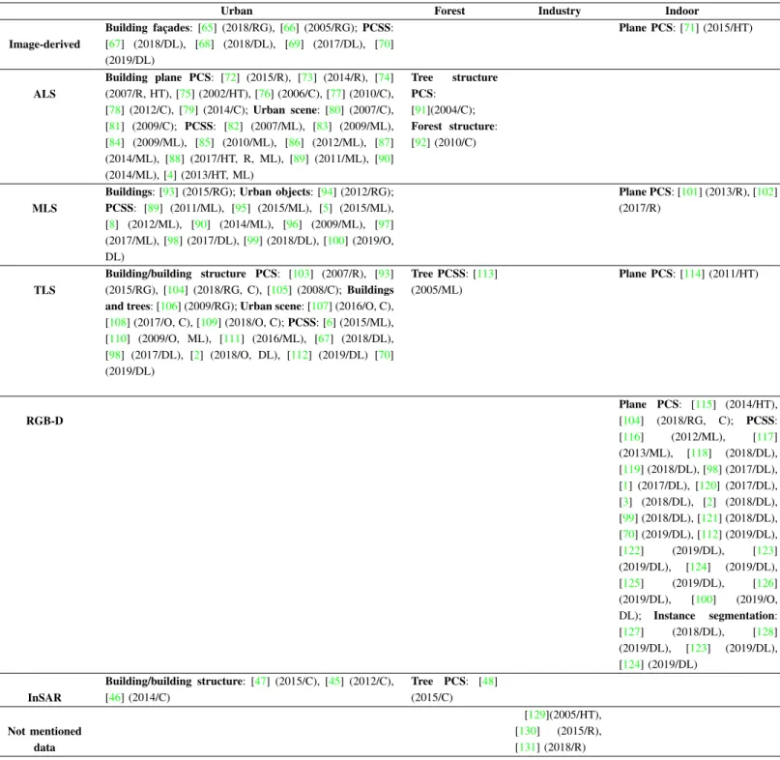Open citation [103] dated 2007/R
780x760 pixels.
point(301,274)
